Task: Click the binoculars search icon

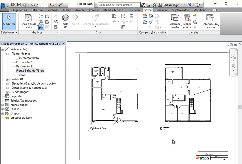Action: click(143, 5)
